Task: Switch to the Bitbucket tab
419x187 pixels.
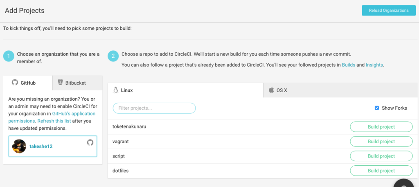Action: point(77,83)
